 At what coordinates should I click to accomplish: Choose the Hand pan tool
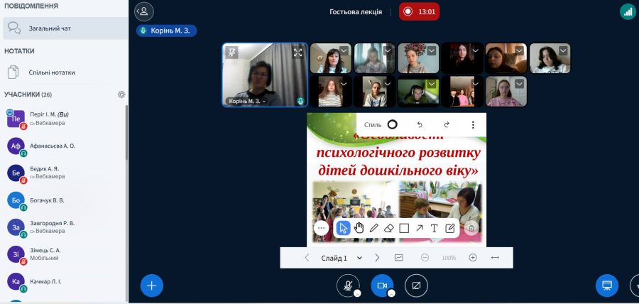(359, 228)
